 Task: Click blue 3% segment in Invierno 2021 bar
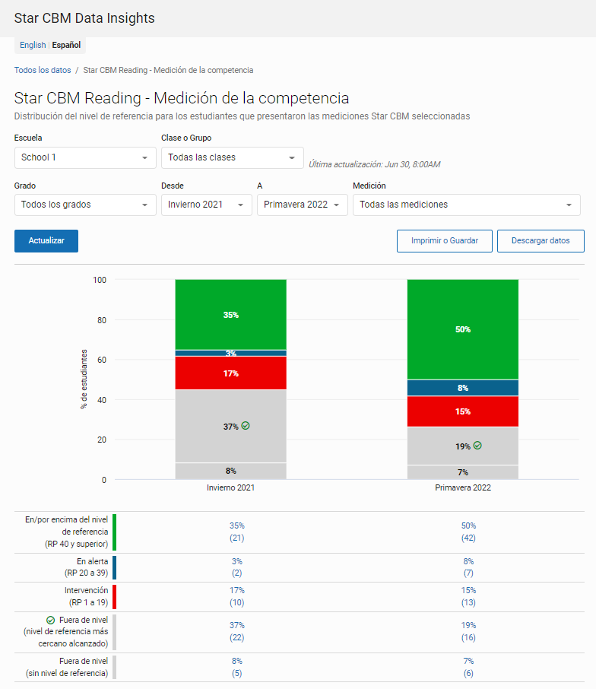(x=230, y=354)
